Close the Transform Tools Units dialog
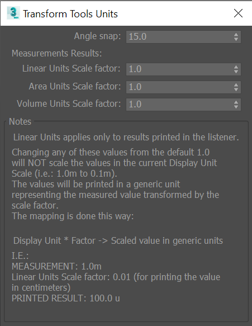This screenshot has width=252, height=326. coord(238,13)
